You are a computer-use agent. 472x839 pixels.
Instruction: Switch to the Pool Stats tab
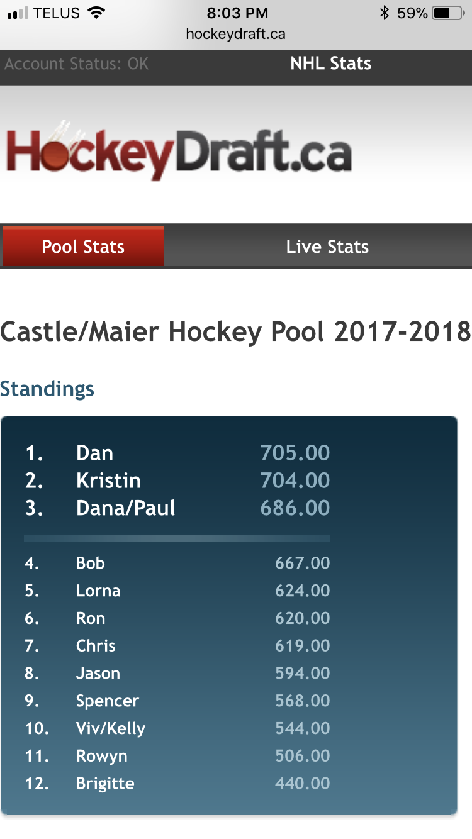pos(83,247)
